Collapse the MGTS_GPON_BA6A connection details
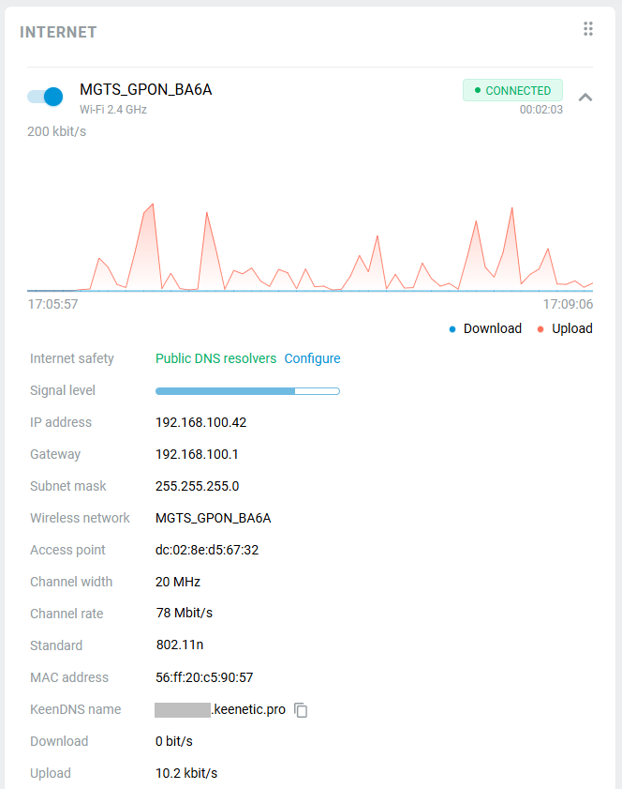 585,97
